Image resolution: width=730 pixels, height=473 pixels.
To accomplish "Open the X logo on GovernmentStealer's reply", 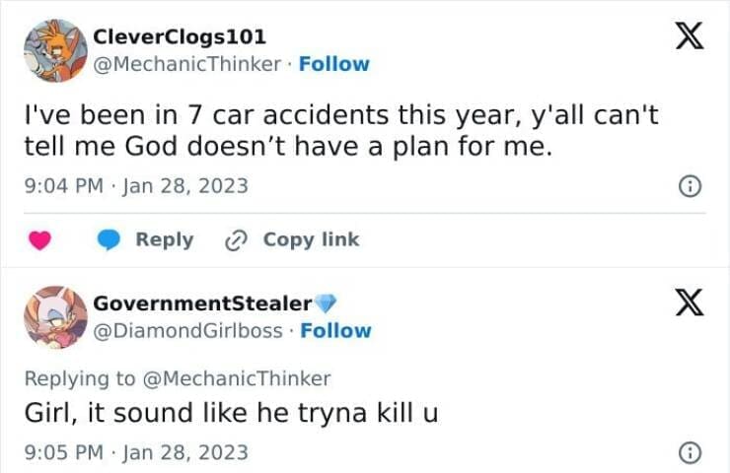I will (689, 304).
